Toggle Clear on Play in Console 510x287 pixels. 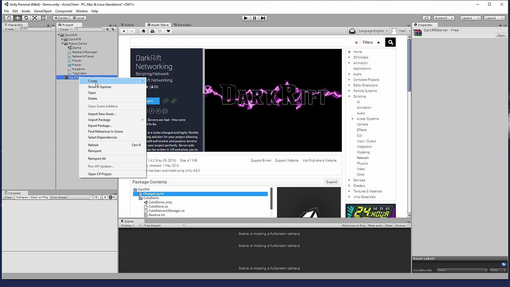pyautogui.click(x=39, y=197)
